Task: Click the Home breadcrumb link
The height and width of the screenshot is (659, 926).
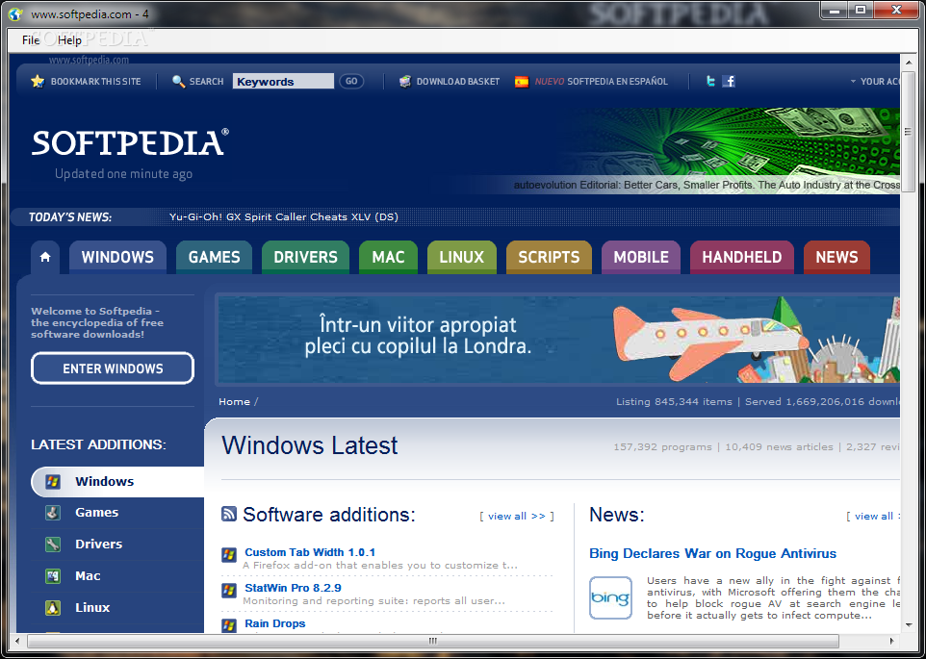Action: pyautogui.click(x=235, y=402)
